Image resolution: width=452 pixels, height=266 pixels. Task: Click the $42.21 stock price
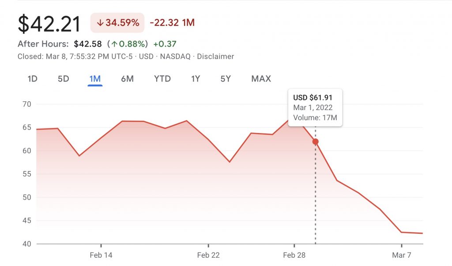pyautogui.click(x=49, y=23)
